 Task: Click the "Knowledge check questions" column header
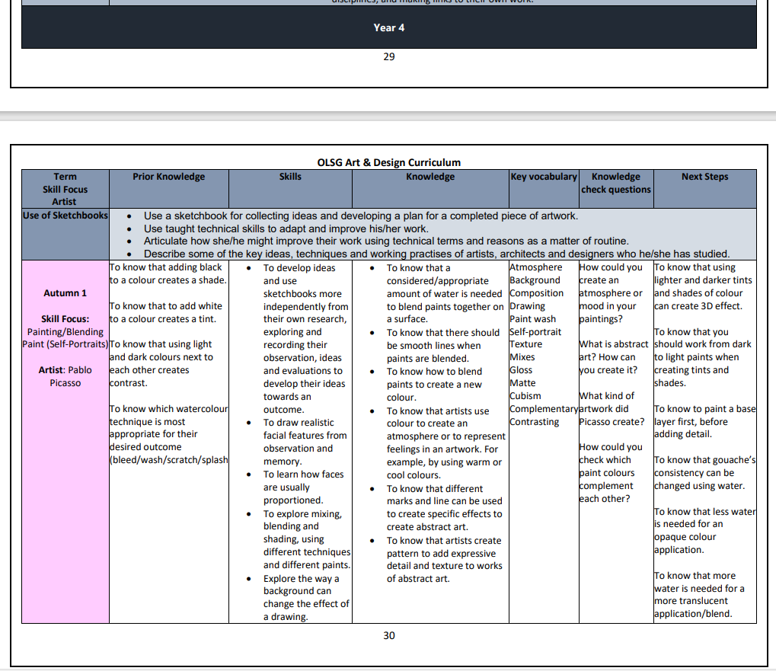click(x=615, y=183)
